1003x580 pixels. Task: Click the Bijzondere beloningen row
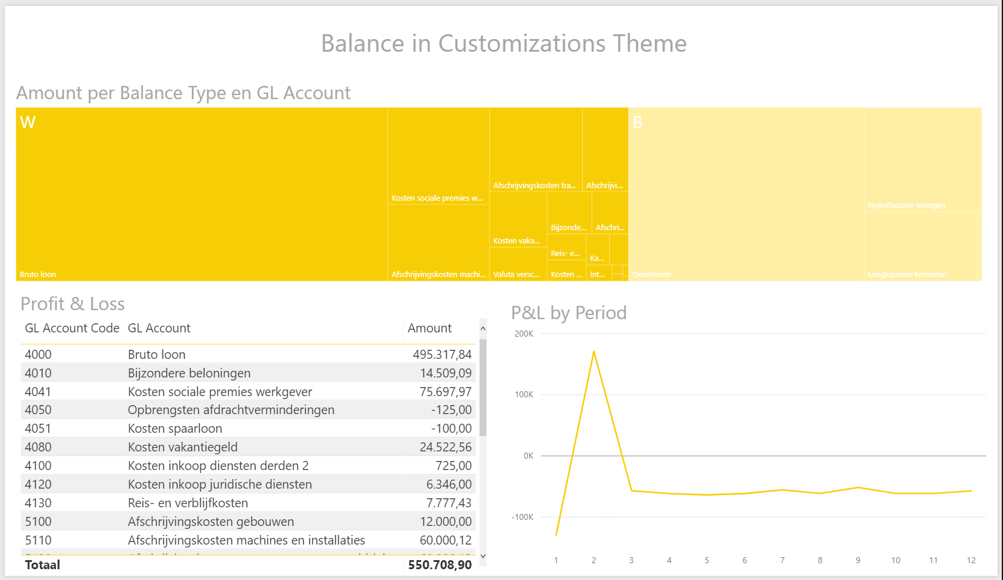click(248, 373)
